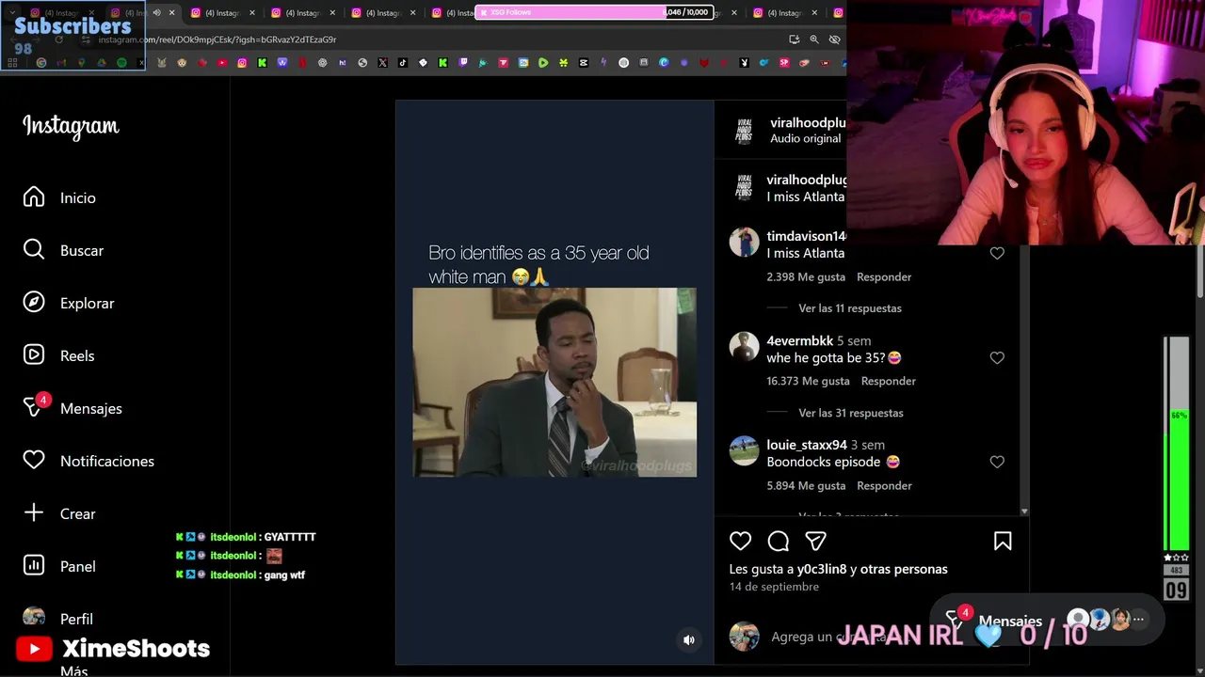Open Panel dashboard in the sidebar
The height and width of the screenshot is (677, 1205).
point(60,566)
